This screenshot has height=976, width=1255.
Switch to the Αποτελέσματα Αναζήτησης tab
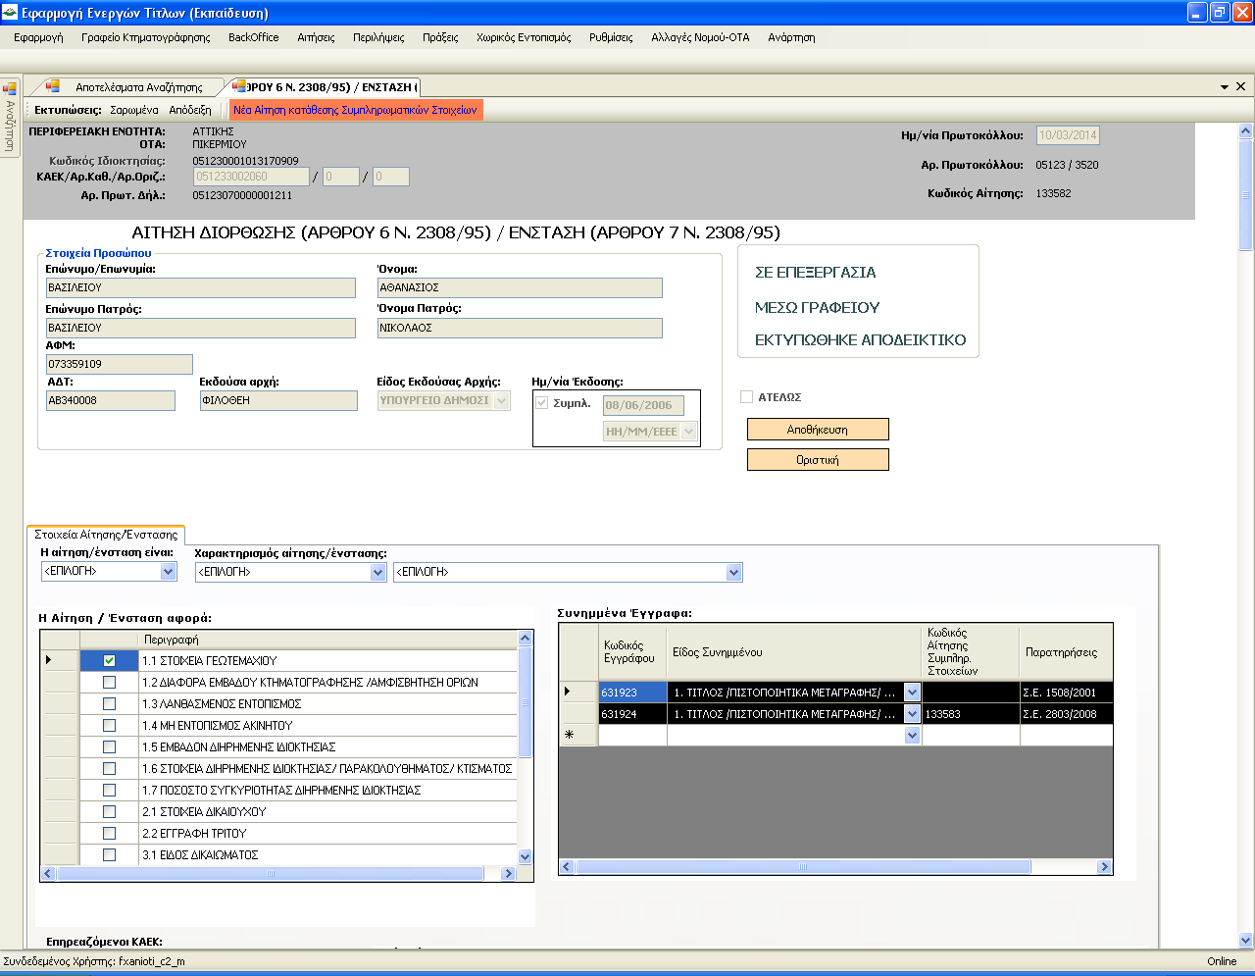[x=138, y=87]
